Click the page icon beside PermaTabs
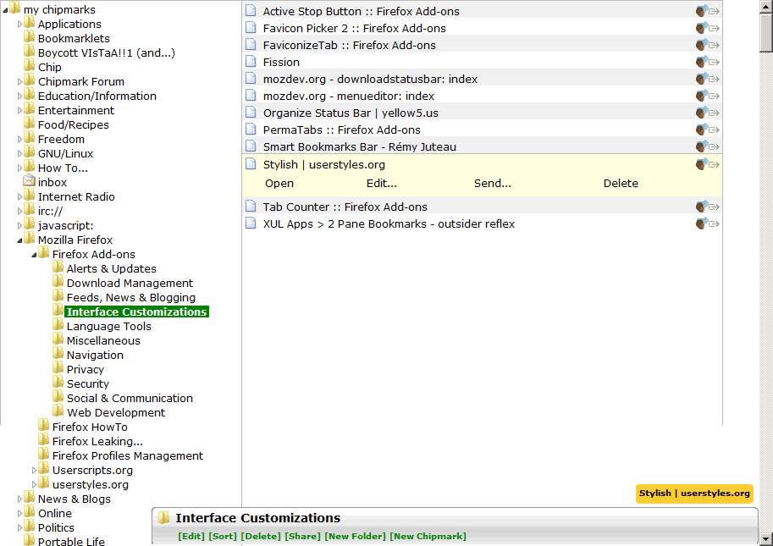Image resolution: width=773 pixels, height=546 pixels. tap(251, 130)
